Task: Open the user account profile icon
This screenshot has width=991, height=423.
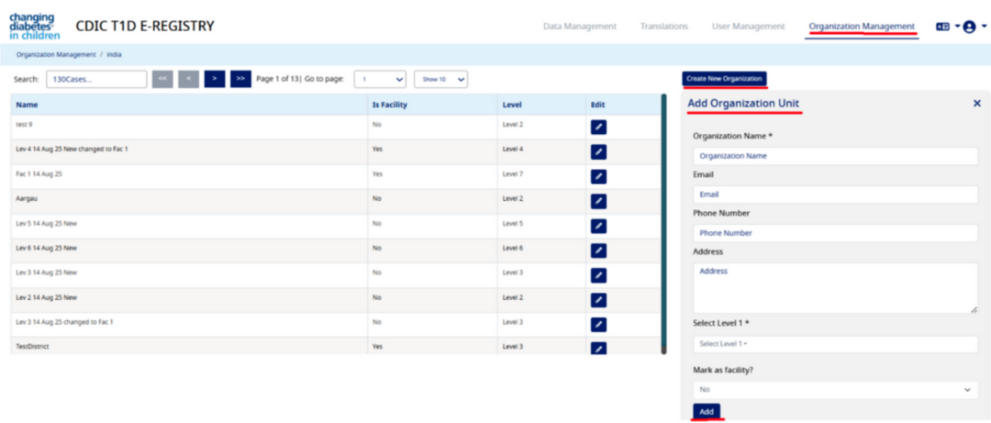Action: pos(969,27)
